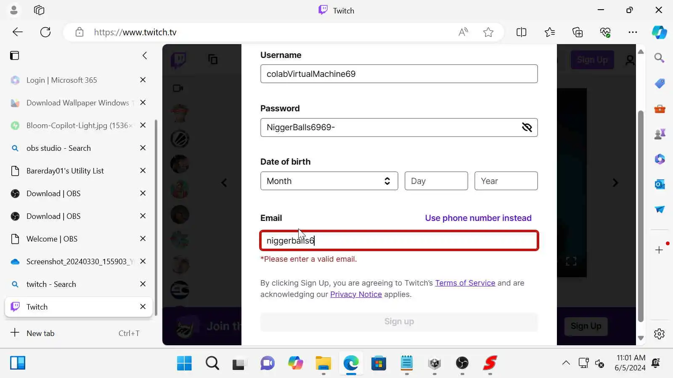This screenshot has height=378, width=673.
Task: Open OBS Studio from taskbar
Action: pos(462,363)
